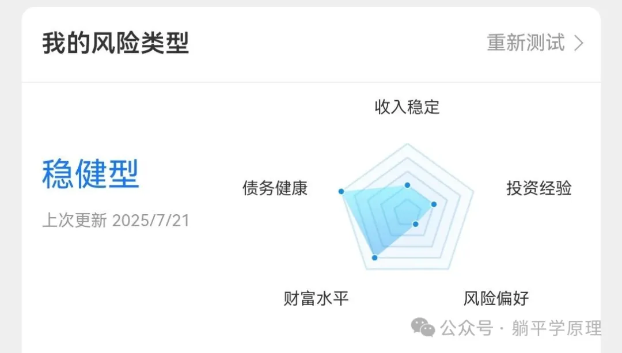Image resolution: width=622 pixels, height=353 pixels.
Task: Click the 投资经验 data point dot
Action: coord(434,204)
